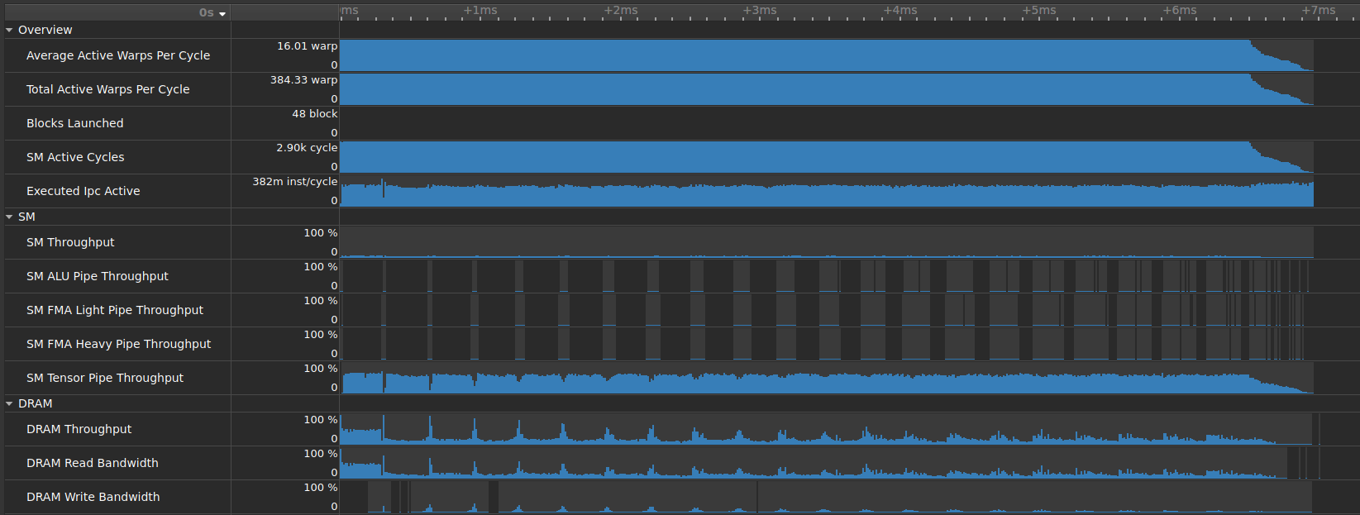
Task: Collapse the Overview section triangle
Action: pos(9,30)
